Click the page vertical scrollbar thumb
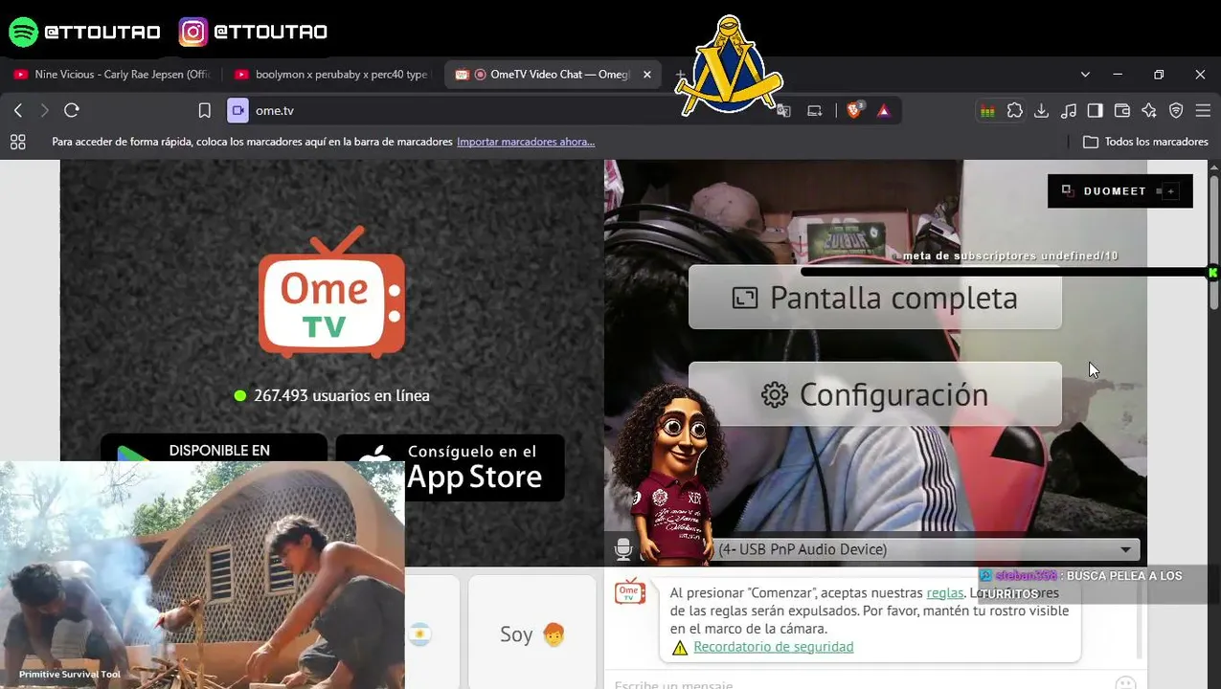 click(1213, 242)
